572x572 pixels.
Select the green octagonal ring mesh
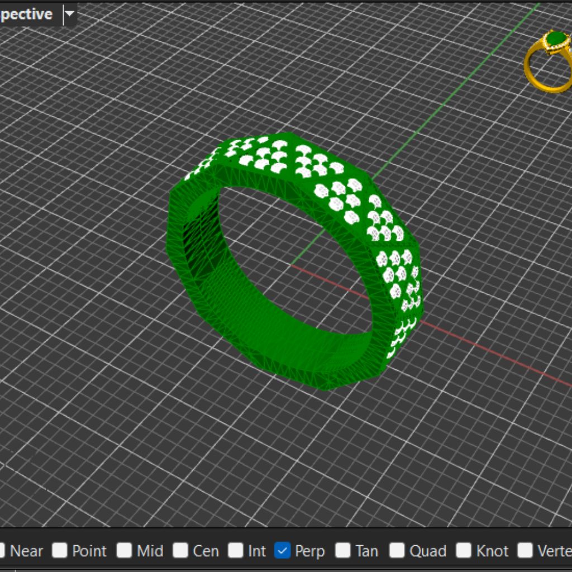(x=184, y=251)
